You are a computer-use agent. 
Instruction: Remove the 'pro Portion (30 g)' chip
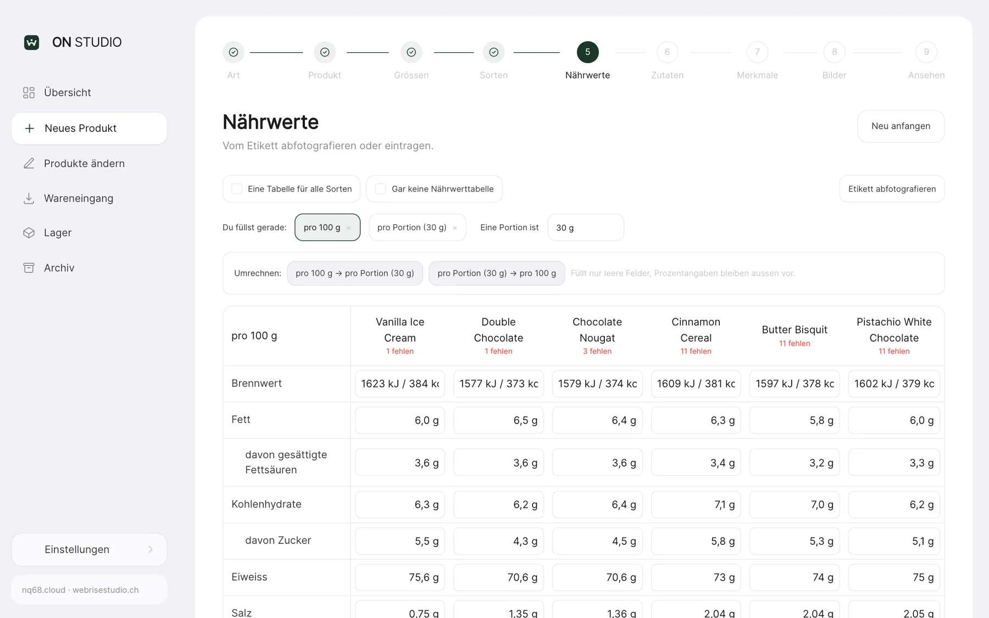click(x=455, y=228)
